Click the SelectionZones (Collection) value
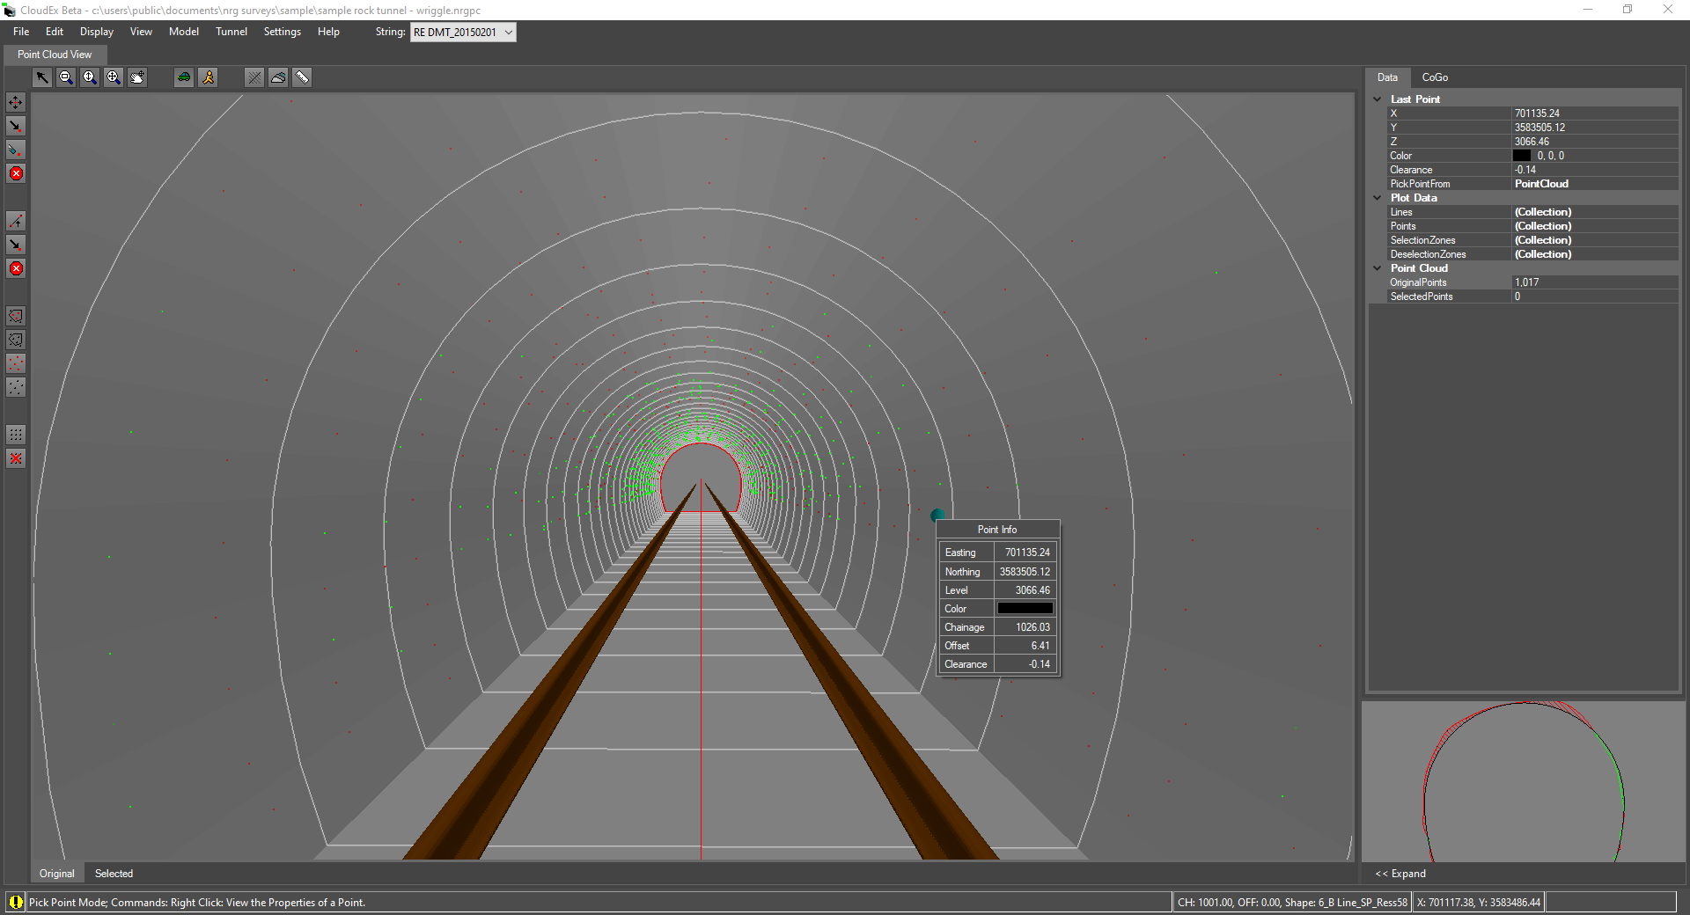 click(x=1595, y=240)
